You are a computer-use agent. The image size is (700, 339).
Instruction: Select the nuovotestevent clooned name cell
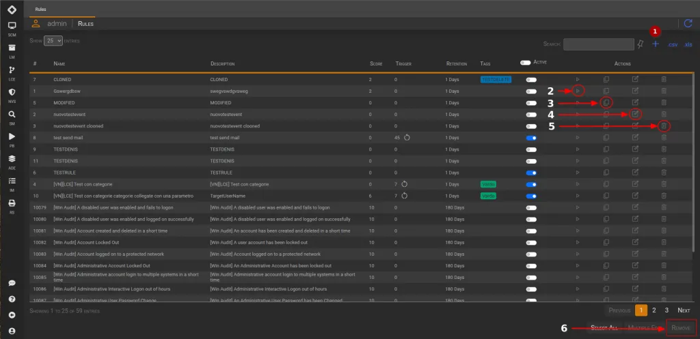click(x=78, y=126)
